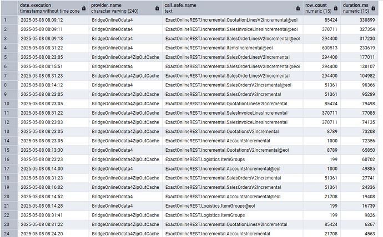Click lock icon in call_safe_name column header

tap(298, 8)
